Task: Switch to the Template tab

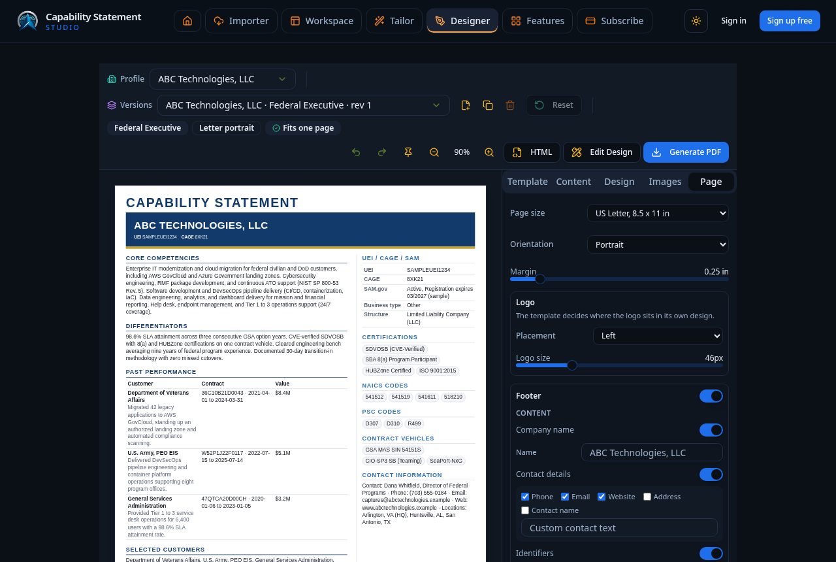Action: tap(528, 182)
